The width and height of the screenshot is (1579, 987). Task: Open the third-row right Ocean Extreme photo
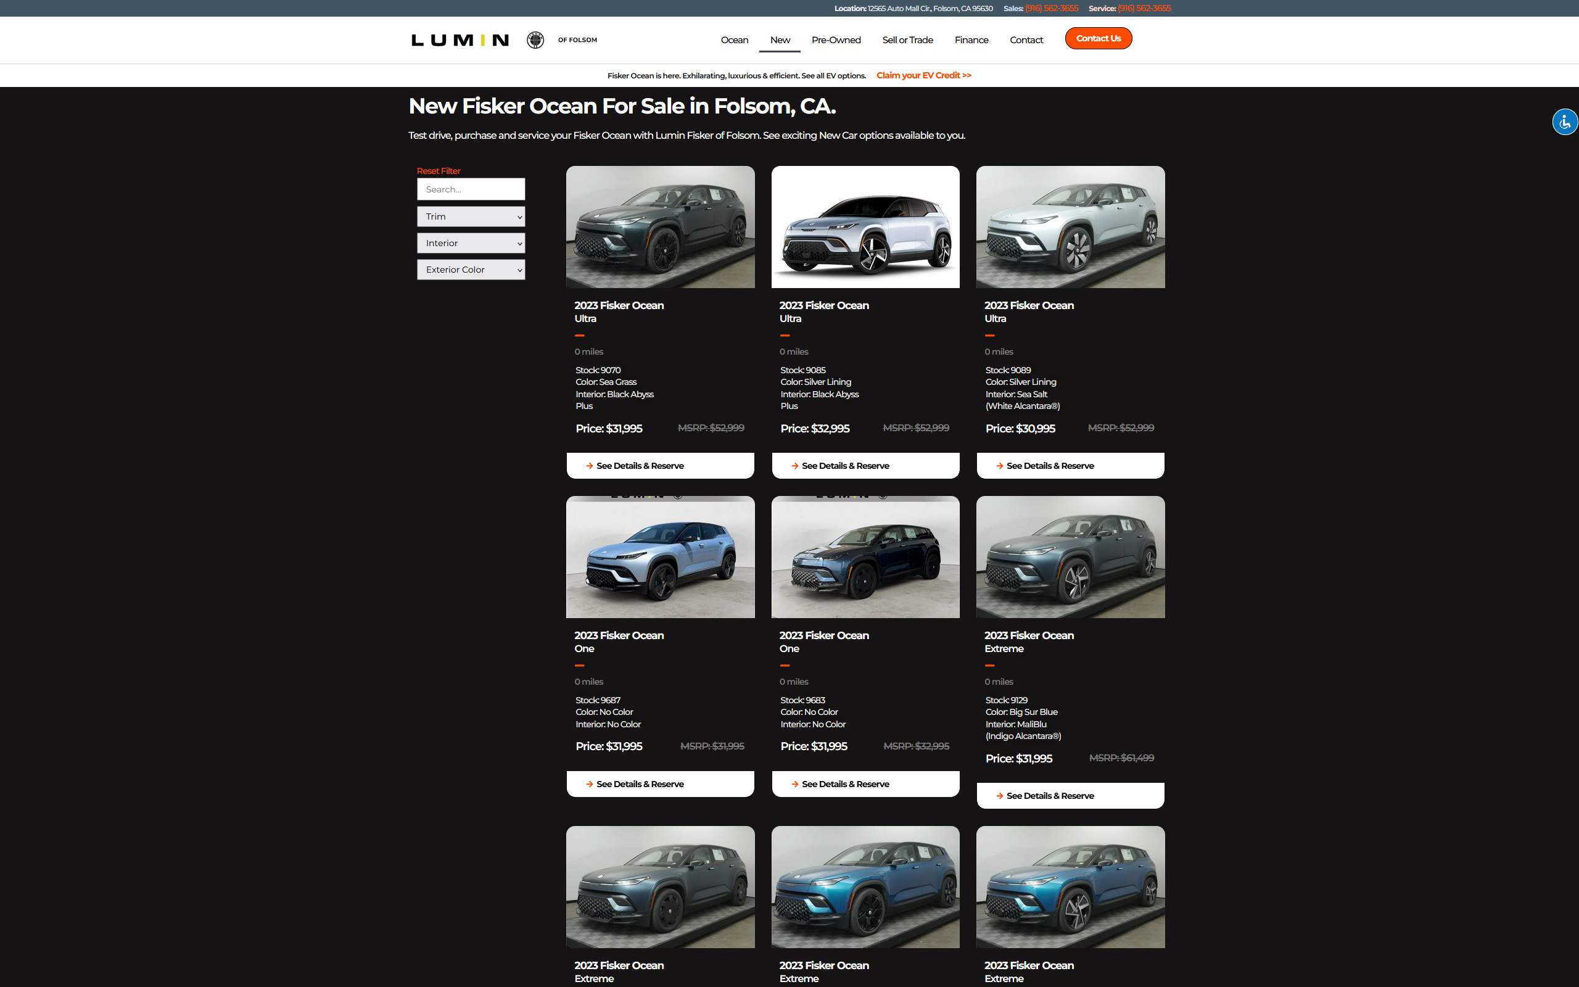[x=1070, y=887]
